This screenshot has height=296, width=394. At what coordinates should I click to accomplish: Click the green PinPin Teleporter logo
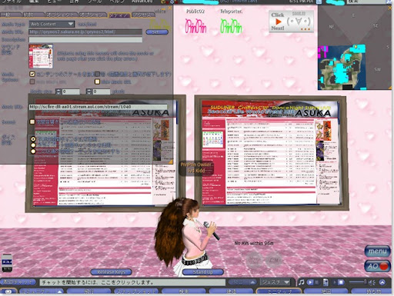point(231,26)
